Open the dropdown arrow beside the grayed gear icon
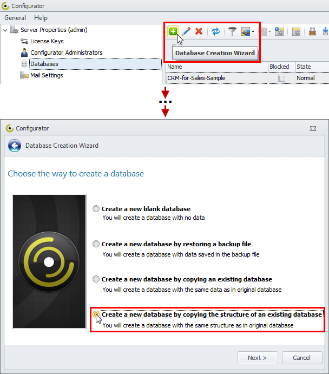Image resolution: width=329 pixels, height=374 pixels. [269, 31]
